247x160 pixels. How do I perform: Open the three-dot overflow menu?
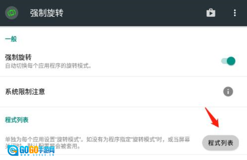coord(235,13)
